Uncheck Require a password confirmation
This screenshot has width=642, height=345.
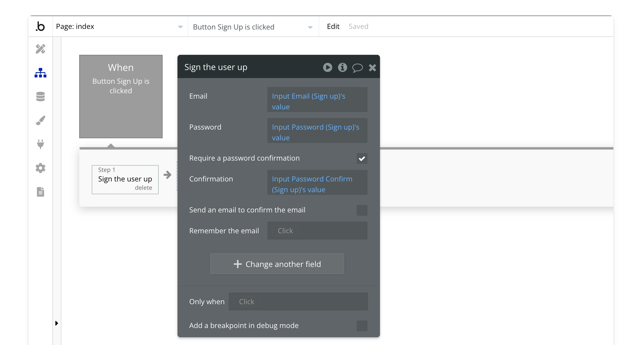[x=362, y=158]
